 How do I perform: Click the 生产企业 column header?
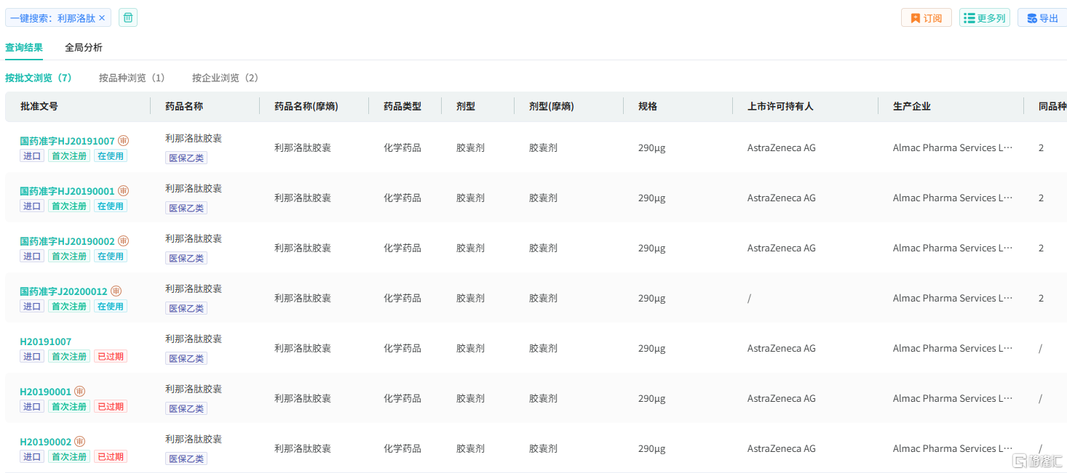pos(912,106)
